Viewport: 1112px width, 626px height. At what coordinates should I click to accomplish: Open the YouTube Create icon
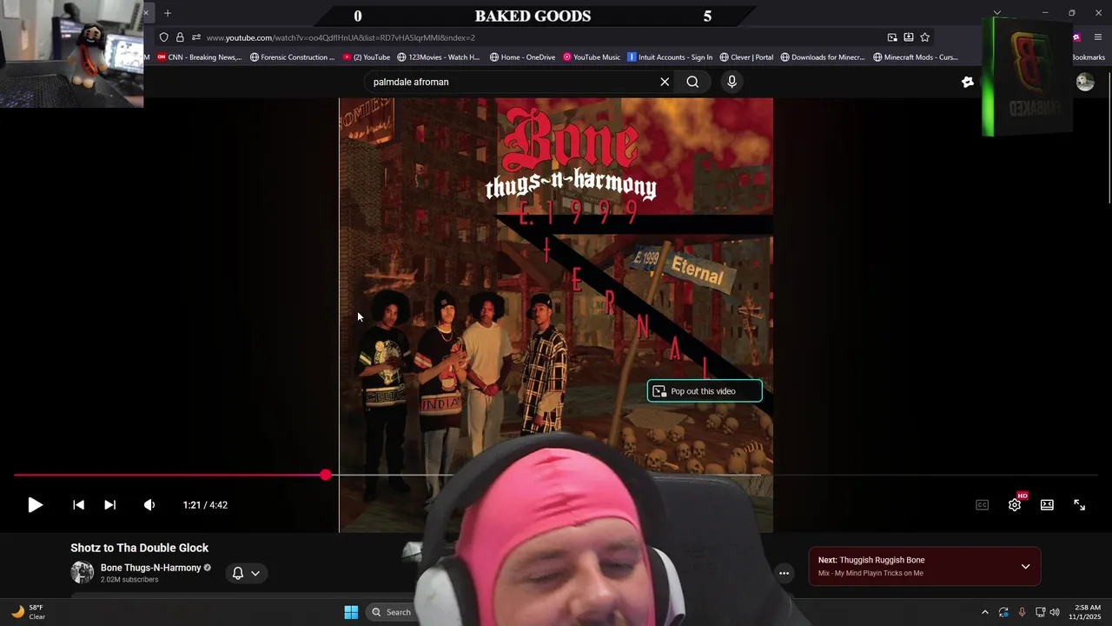(968, 82)
